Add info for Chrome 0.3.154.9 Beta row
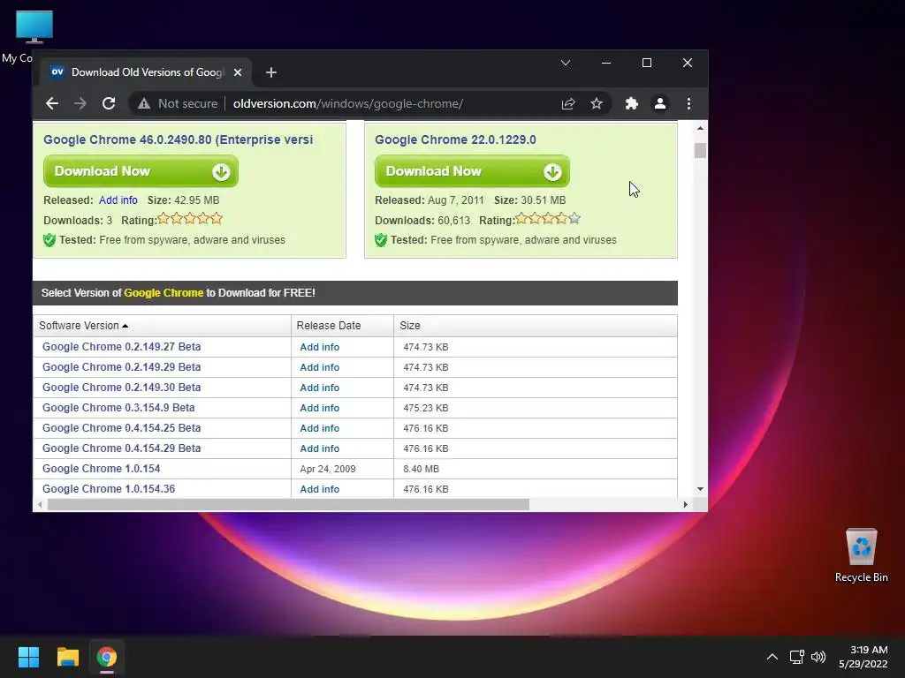Screen dimensions: 905x678 tap(319, 408)
